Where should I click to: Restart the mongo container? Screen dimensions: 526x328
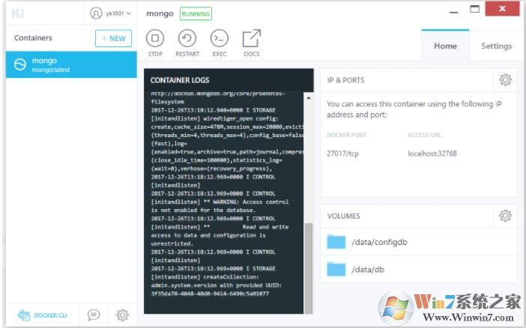click(187, 43)
